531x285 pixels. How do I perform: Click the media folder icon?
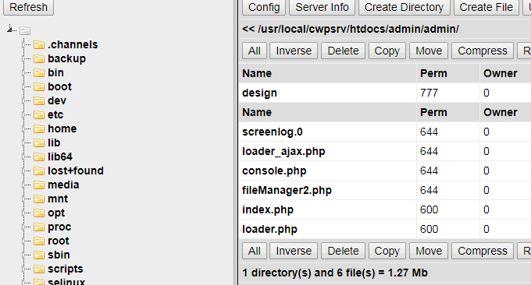[x=39, y=185]
